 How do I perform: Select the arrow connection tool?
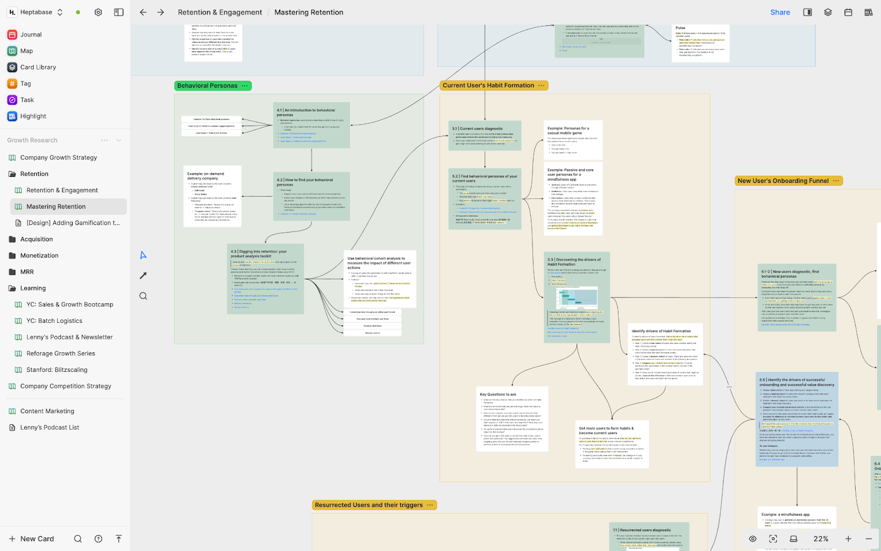pos(143,275)
